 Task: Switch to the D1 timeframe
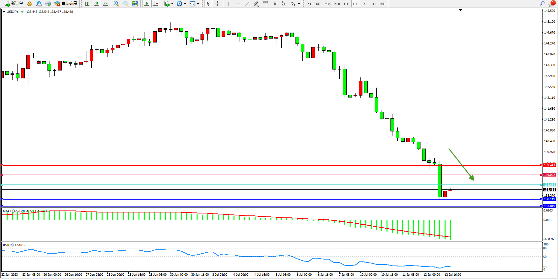point(364,4)
